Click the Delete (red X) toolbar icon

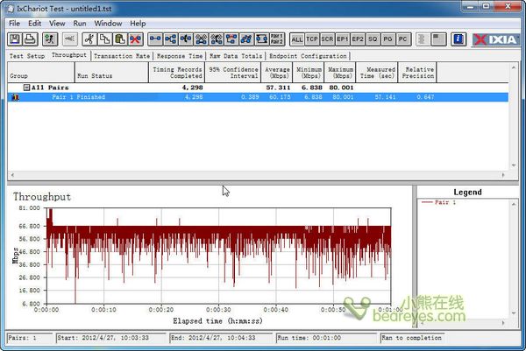pyautogui.click(x=135, y=39)
